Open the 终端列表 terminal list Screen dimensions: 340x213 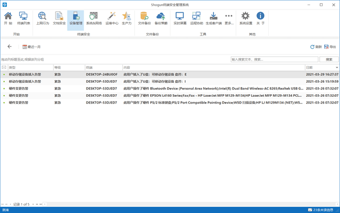[24, 19]
